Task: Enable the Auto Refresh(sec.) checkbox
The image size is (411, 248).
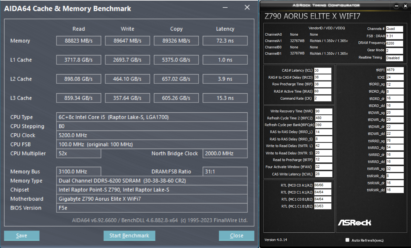Action: (x=348, y=240)
